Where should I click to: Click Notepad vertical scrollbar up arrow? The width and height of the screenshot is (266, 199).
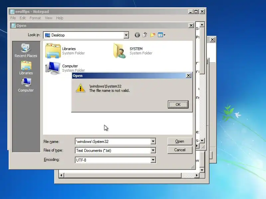tap(202, 25)
